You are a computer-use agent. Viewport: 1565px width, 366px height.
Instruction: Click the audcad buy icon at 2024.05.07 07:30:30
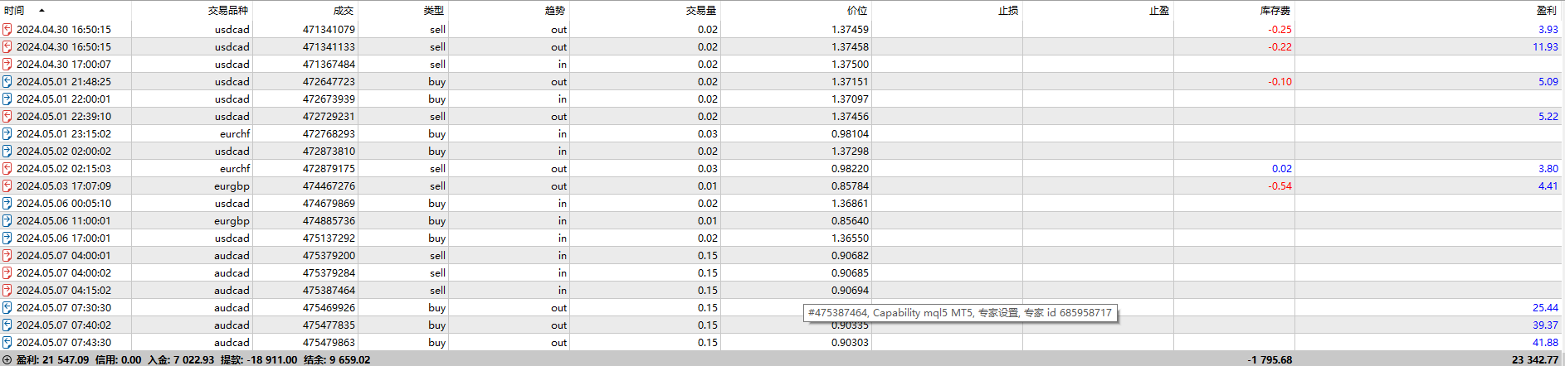pyautogui.click(x=7, y=307)
